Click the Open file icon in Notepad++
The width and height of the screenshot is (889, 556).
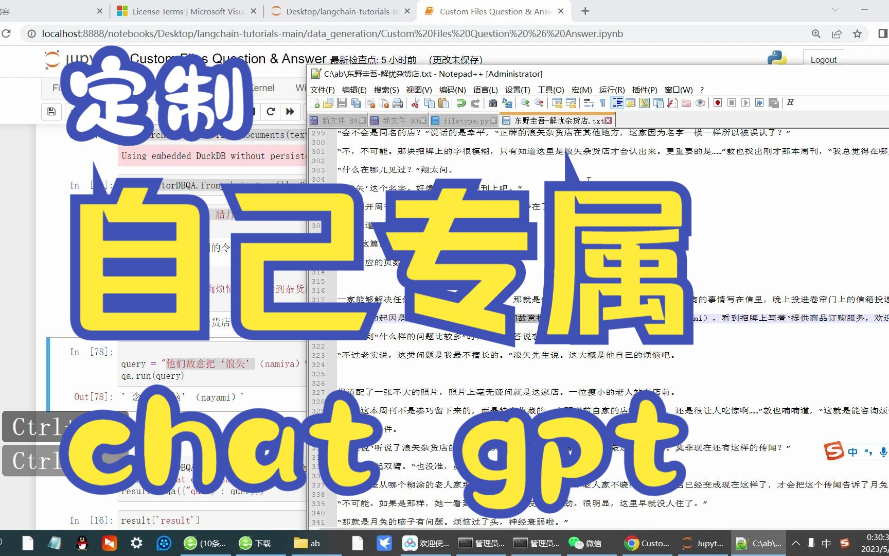click(328, 103)
